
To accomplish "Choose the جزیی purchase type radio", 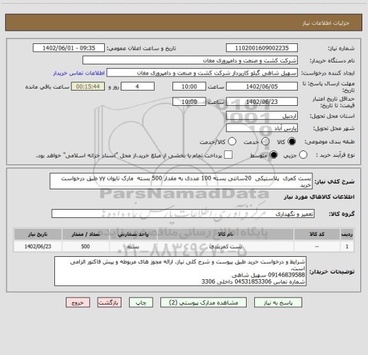I will click(303, 155).
